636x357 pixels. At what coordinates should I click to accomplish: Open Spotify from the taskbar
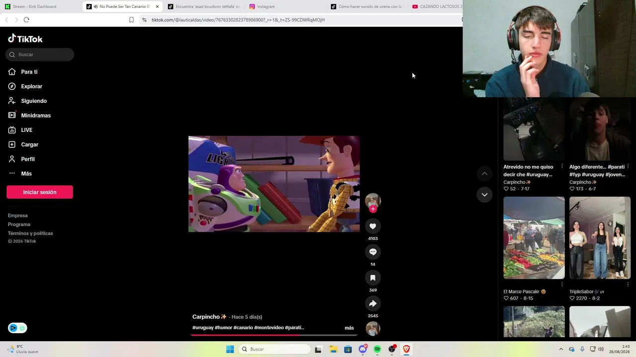click(x=377, y=349)
